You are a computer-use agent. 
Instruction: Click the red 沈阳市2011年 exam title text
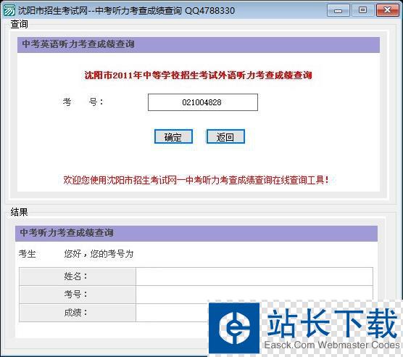[x=198, y=75]
